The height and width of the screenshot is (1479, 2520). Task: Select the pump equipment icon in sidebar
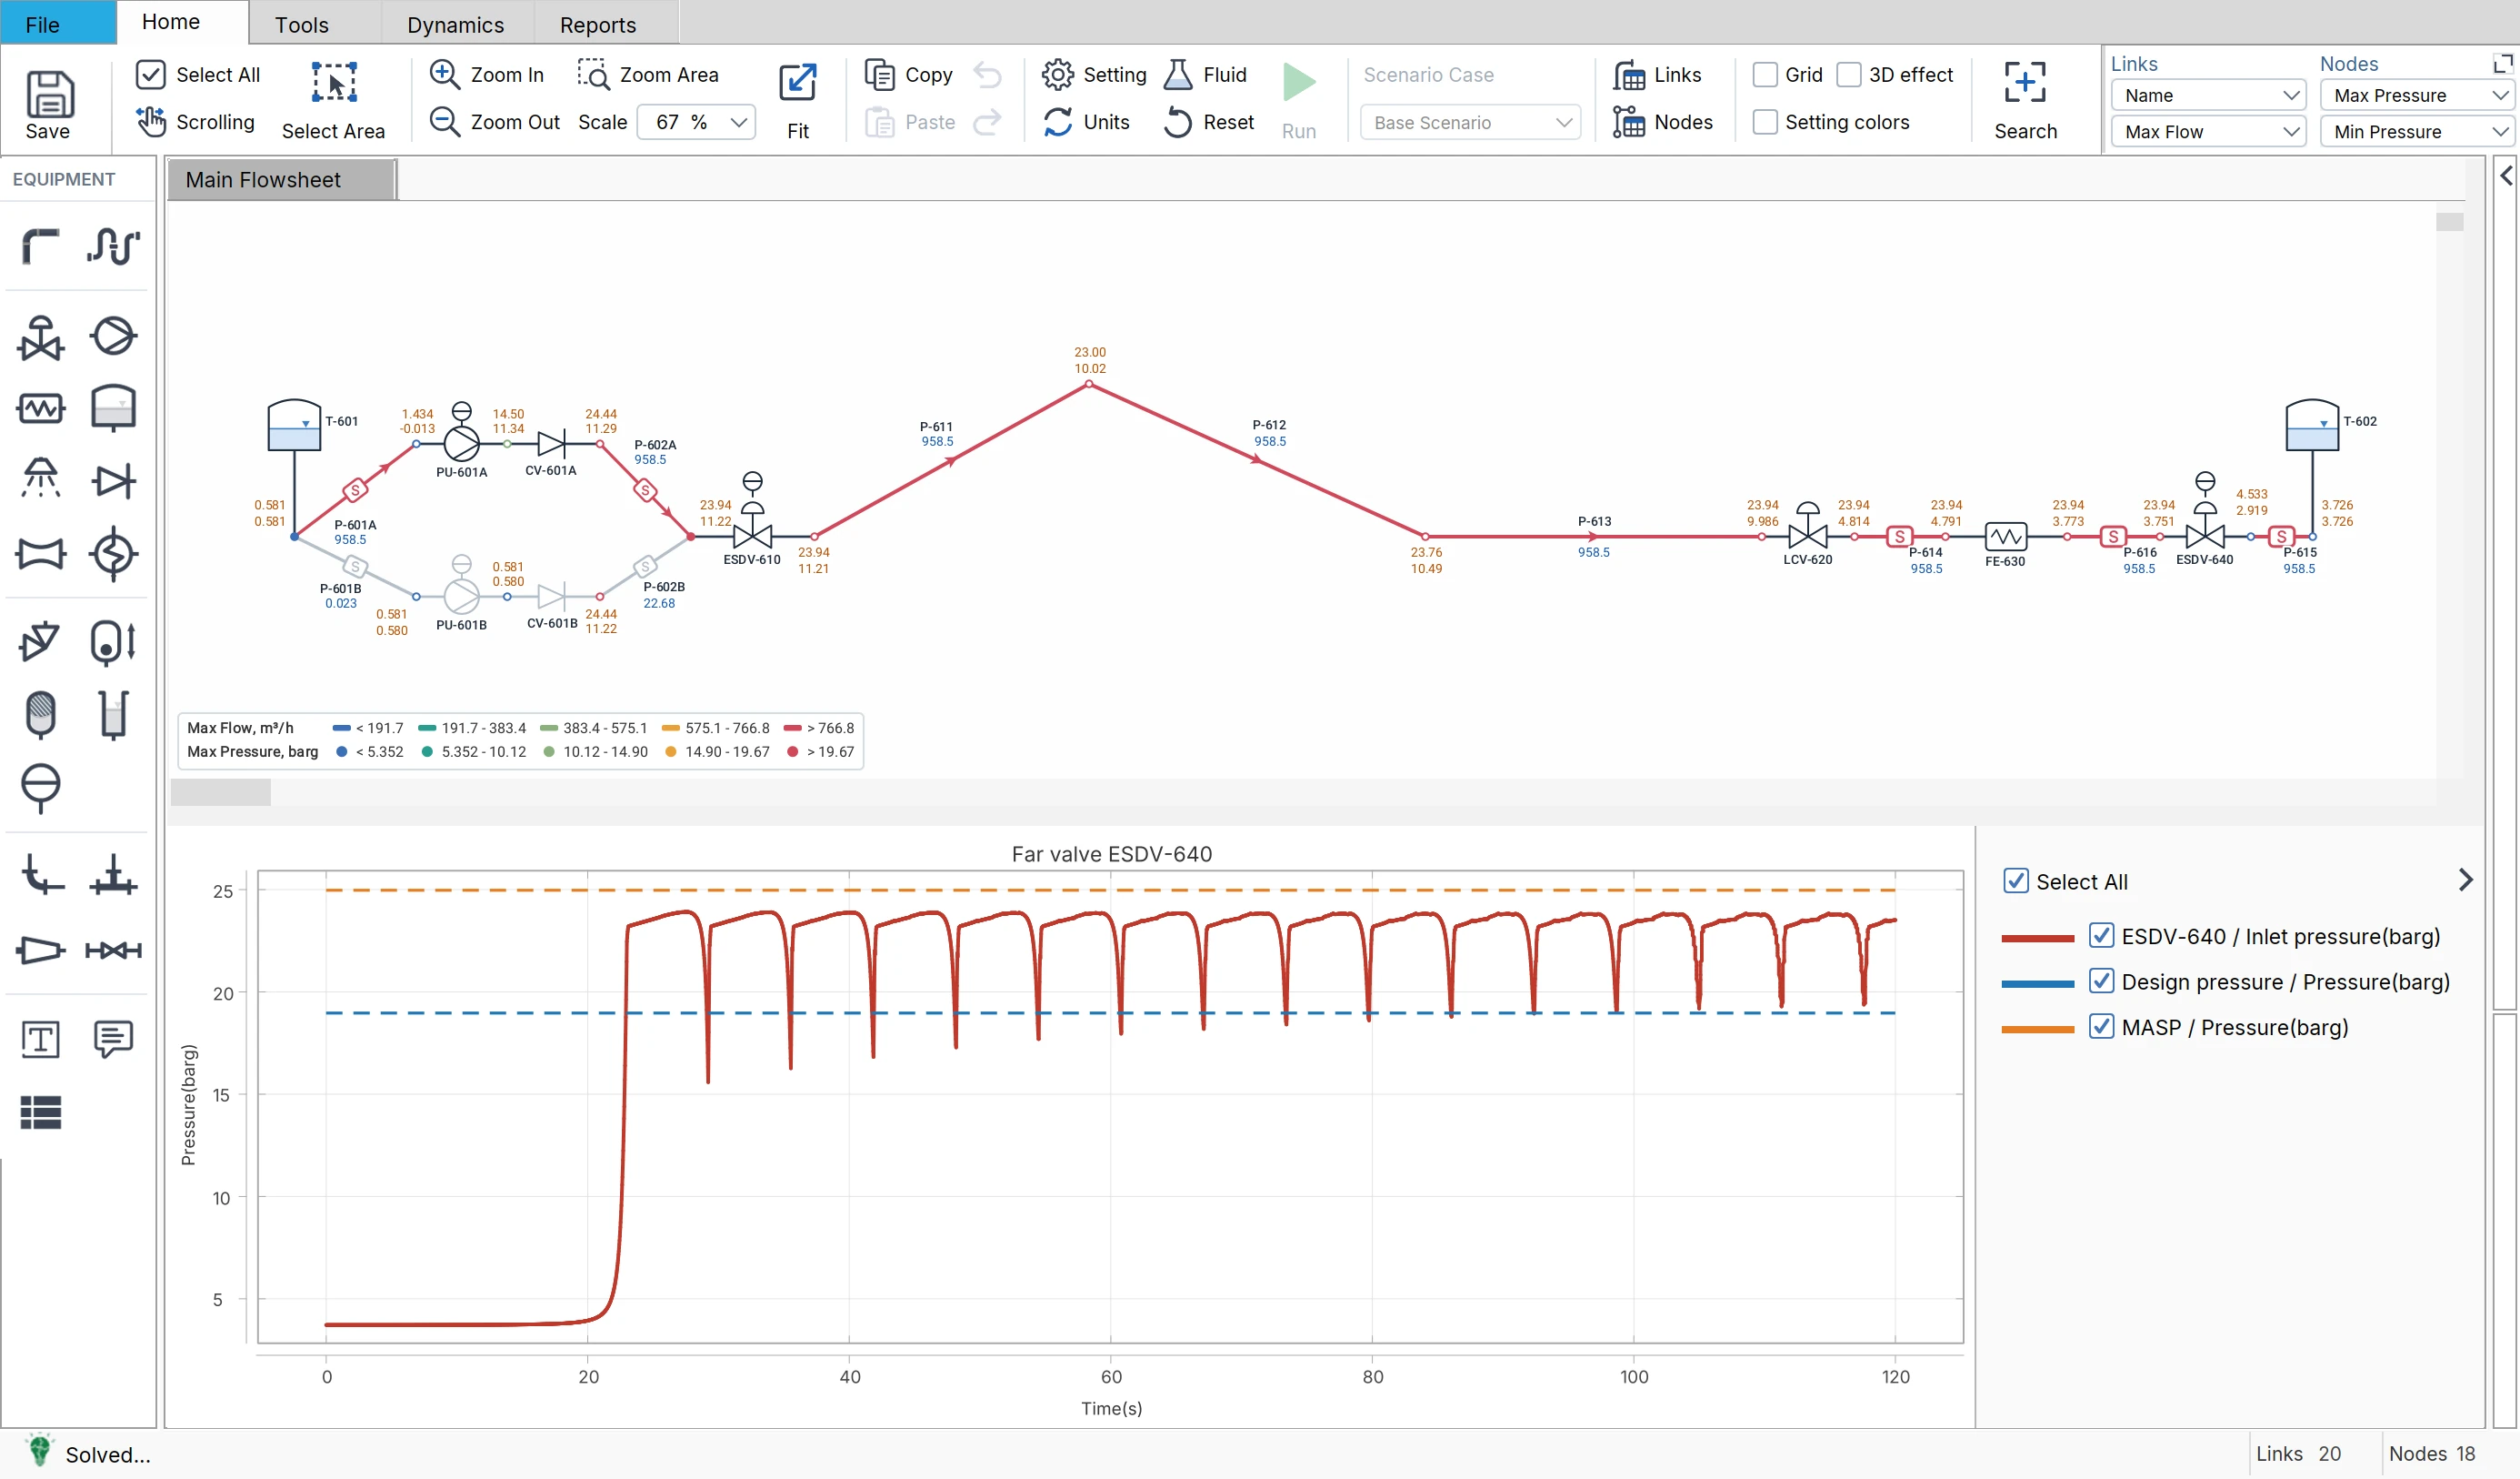click(x=113, y=336)
